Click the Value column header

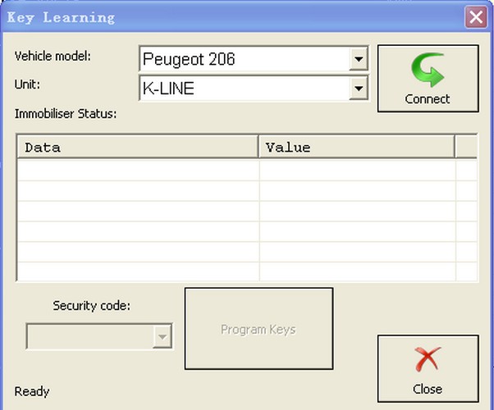pos(357,147)
